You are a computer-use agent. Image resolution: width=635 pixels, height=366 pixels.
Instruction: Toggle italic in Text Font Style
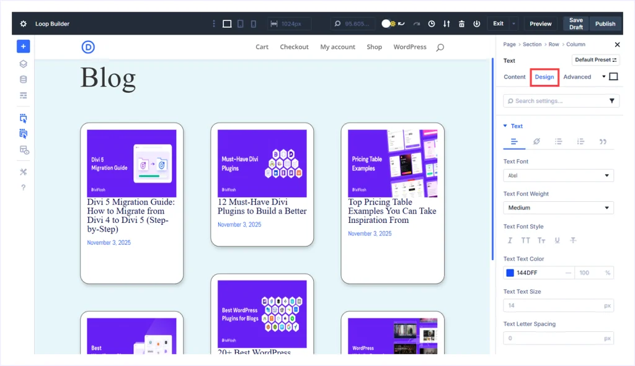510,240
